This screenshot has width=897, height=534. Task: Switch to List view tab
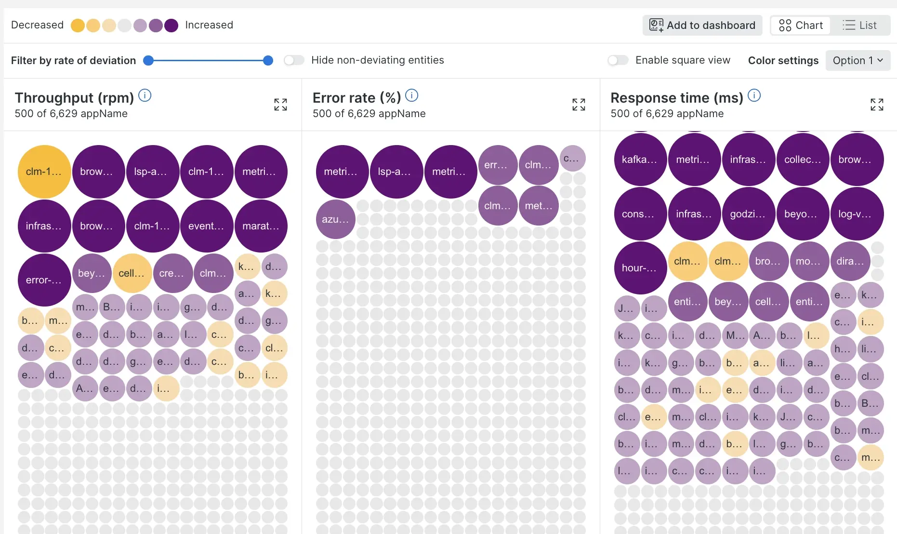pyautogui.click(x=860, y=26)
